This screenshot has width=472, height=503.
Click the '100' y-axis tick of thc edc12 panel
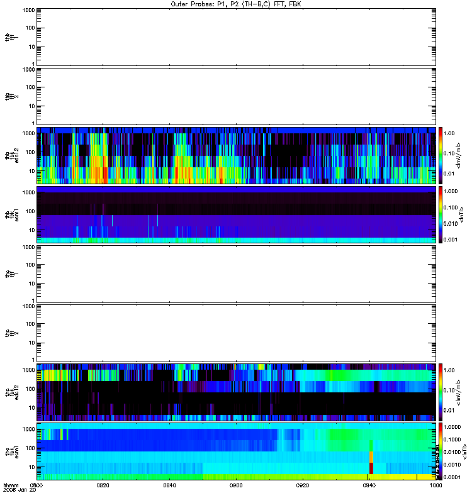[30, 389]
